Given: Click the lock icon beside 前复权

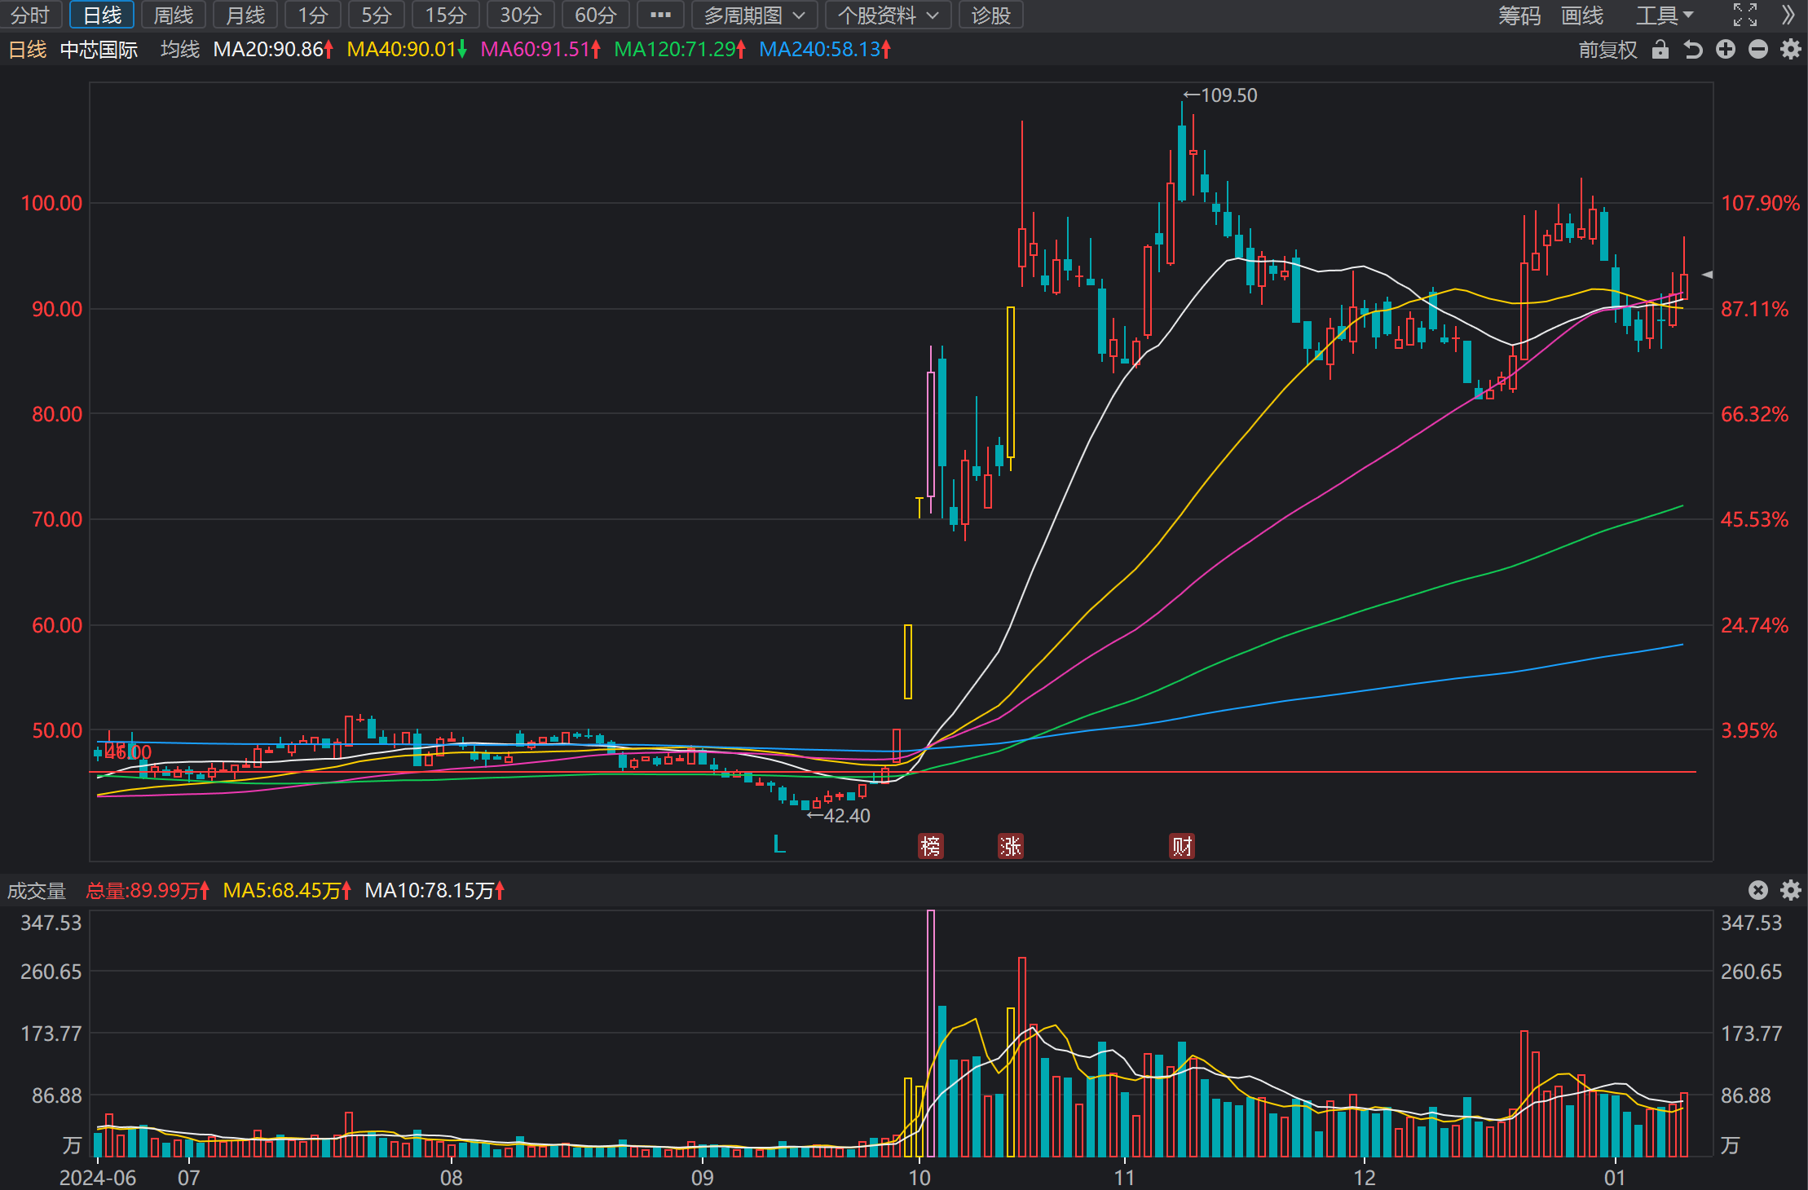Looking at the screenshot, I should point(1660,50).
